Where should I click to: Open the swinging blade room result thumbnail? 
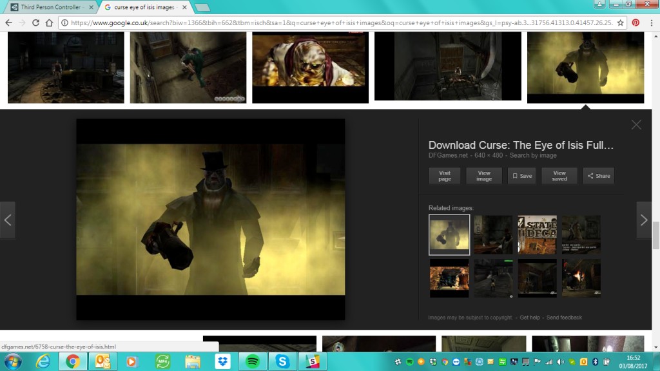[x=448, y=66]
